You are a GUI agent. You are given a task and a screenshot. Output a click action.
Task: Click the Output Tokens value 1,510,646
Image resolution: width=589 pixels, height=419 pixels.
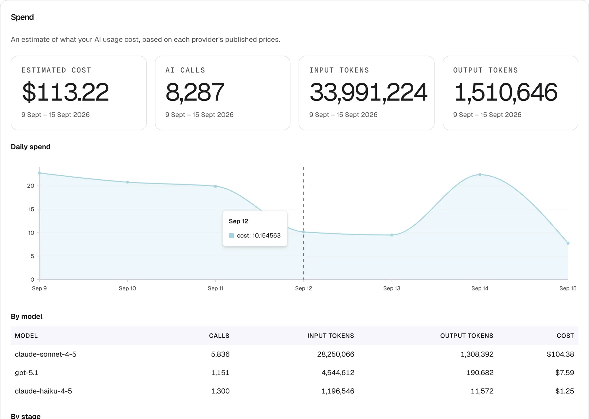pyautogui.click(x=506, y=92)
